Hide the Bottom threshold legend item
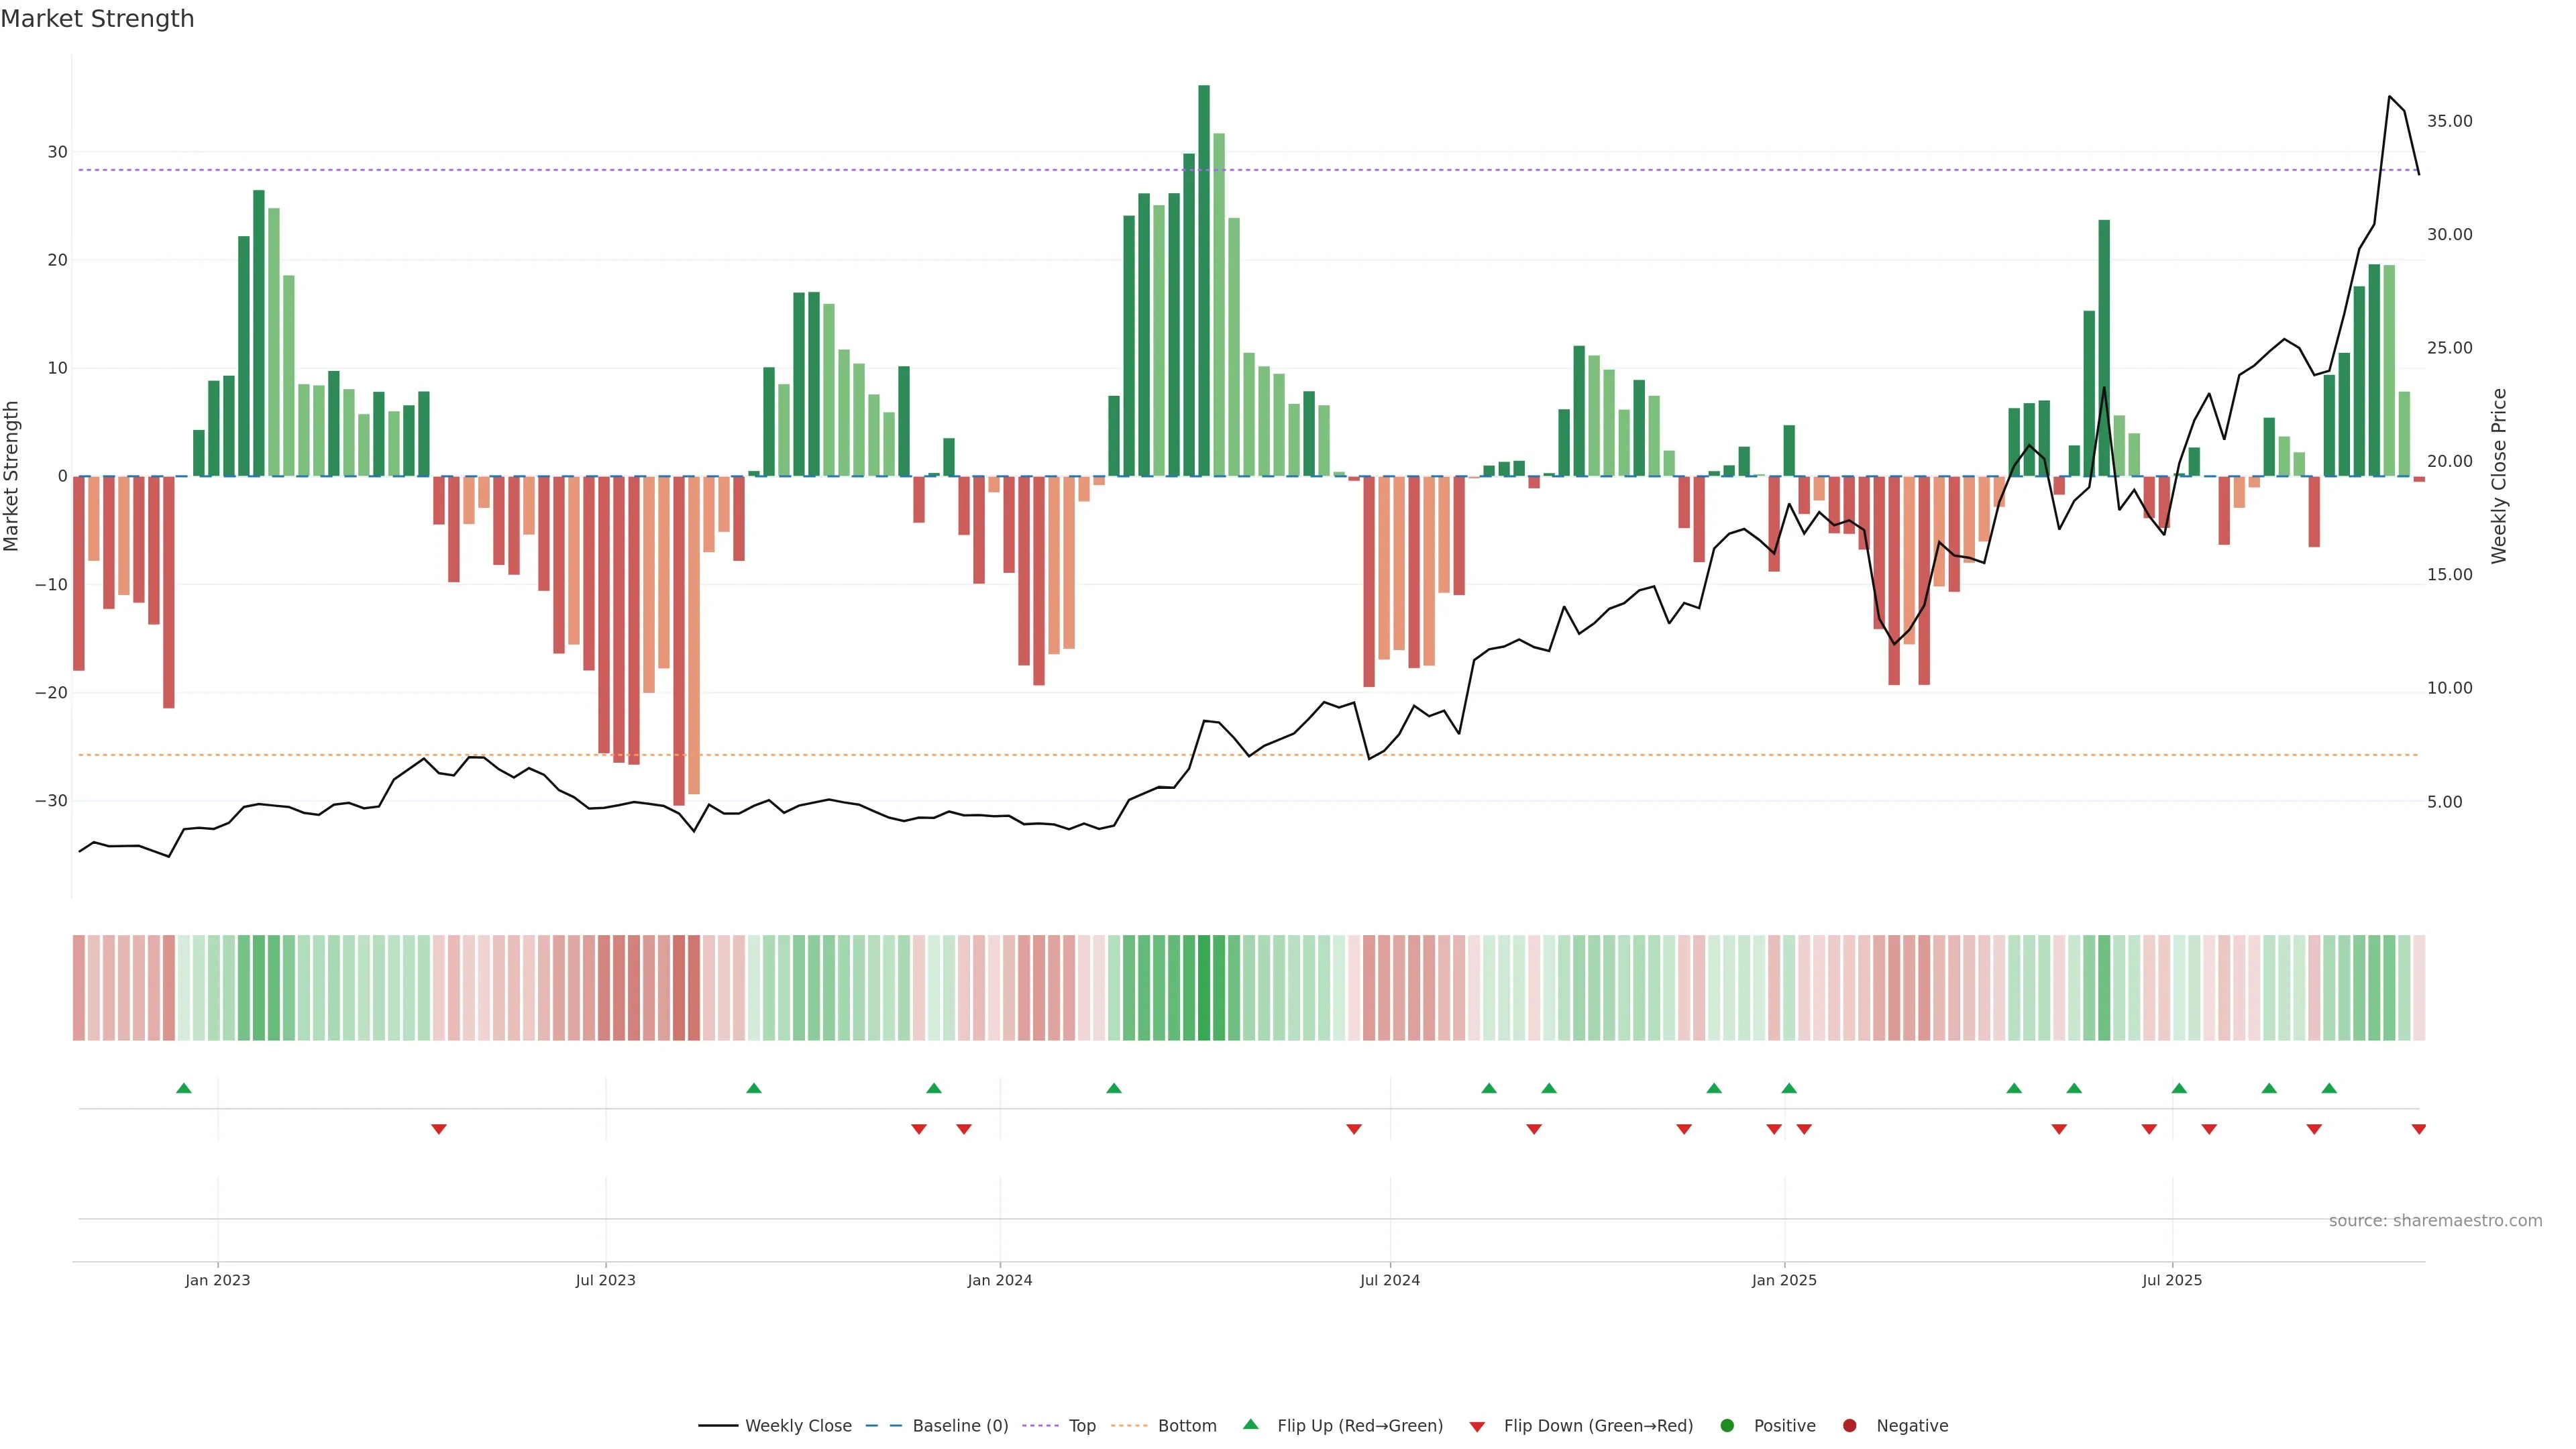Image resolution: width=2576 pixels, height=1449 pixels. tap(1186, 1425)
